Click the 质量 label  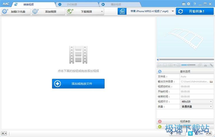pyautogui.click(x=161, y=107)
